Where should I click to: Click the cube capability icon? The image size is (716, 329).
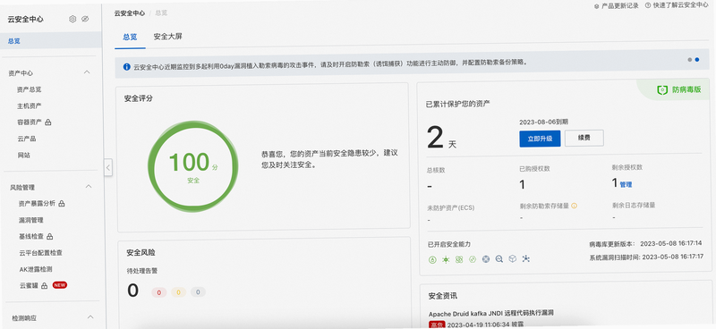[x=512, y=258]
